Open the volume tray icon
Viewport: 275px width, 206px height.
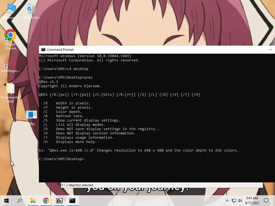pos(240,201)
